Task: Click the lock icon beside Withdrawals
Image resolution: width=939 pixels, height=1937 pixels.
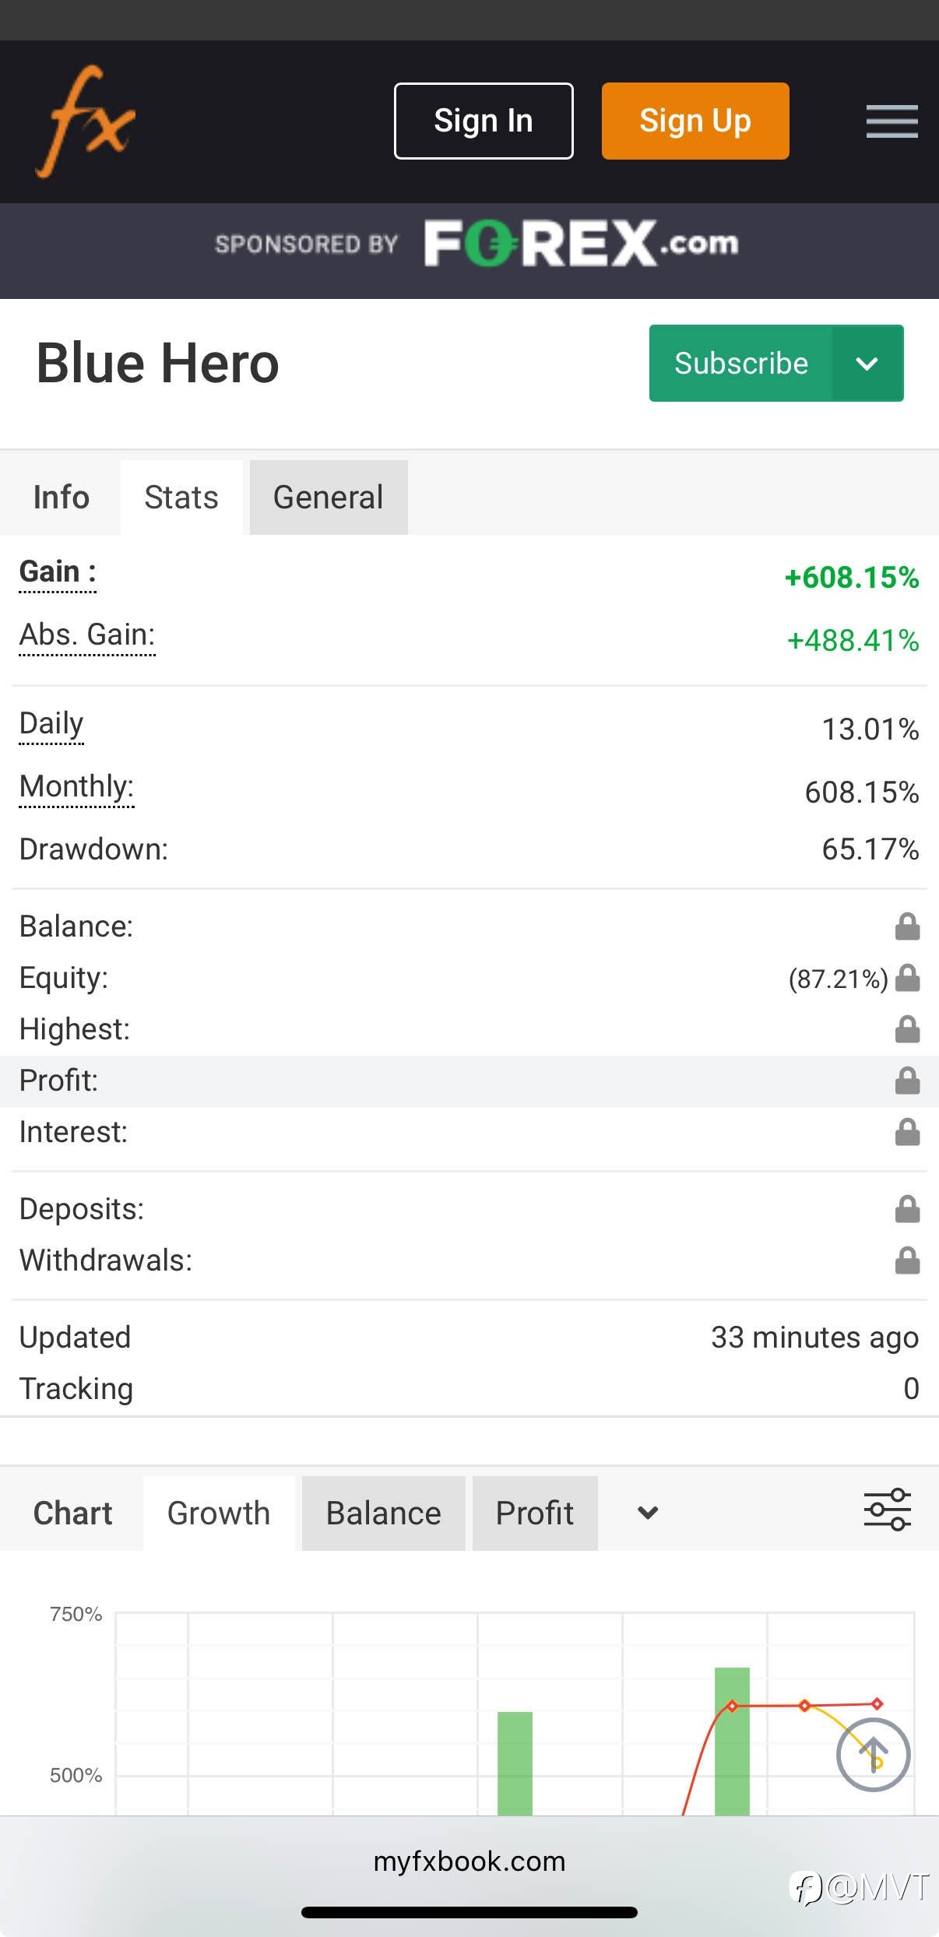Action: tap(907, 1260)
